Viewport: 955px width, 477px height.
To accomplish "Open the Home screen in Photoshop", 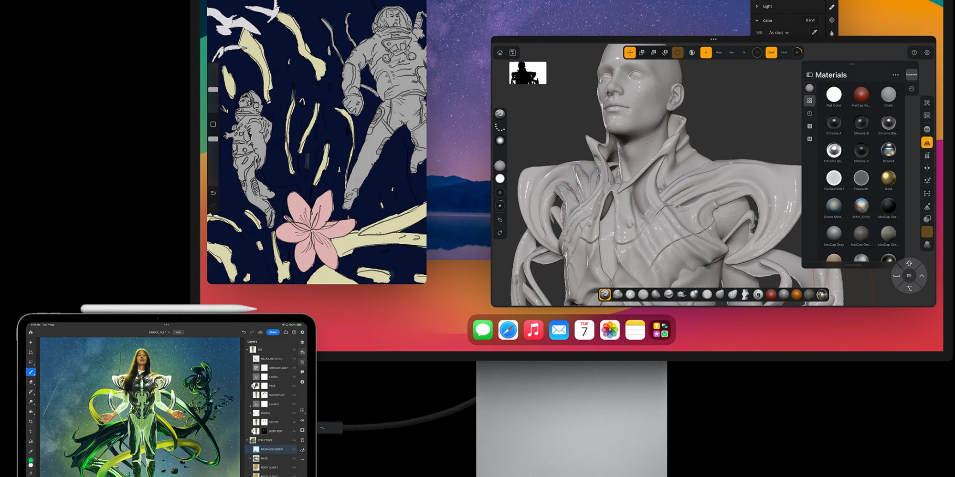I will 31,332.
